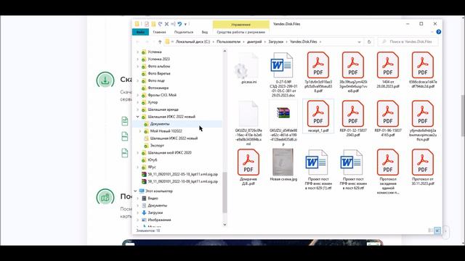Refresh the Yandex.Disk.Files folder view
Viewport: 465px width, 261px height.
click(369, 42)
